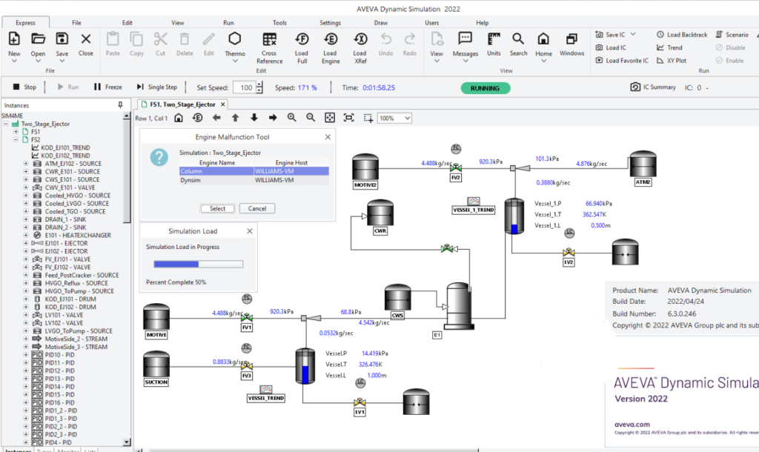
Task: Open the Draw menu
Action: [x=380, y=23]
